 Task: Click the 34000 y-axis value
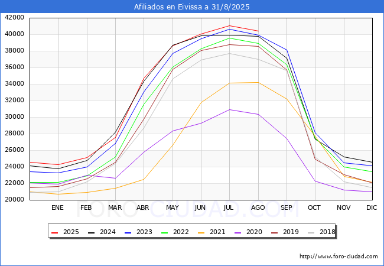coord(14,84)
